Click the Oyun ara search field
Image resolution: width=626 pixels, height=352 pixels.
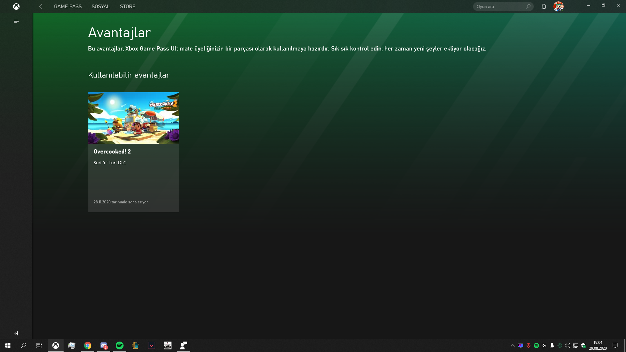503,7
